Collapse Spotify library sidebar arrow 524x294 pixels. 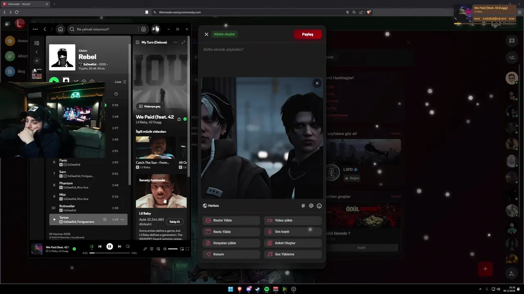click(x=36, y=52)
